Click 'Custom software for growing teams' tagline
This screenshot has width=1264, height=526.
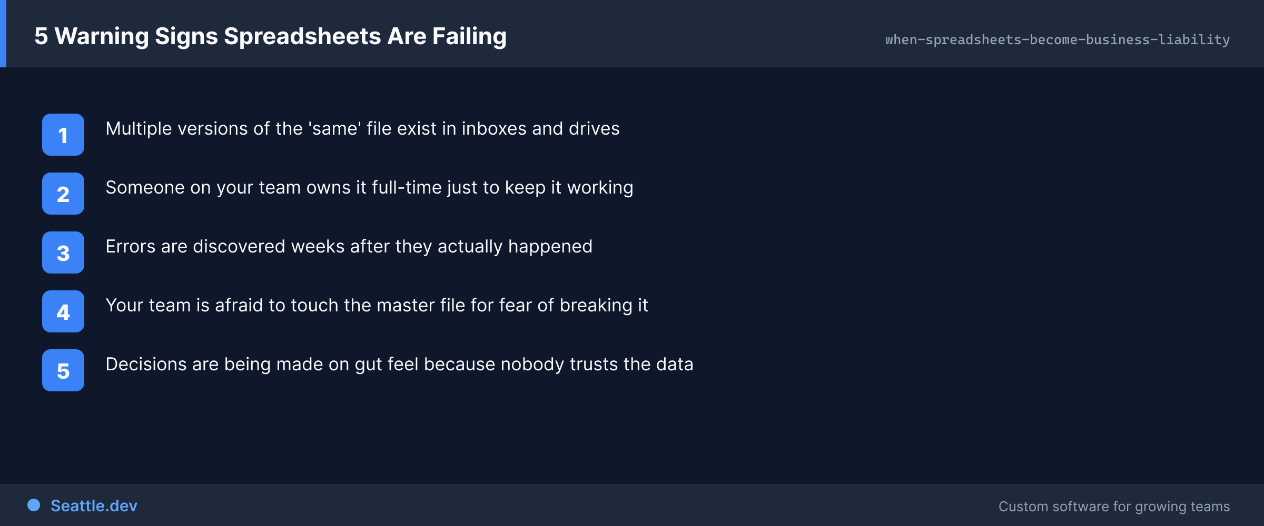click(1114, 507)
